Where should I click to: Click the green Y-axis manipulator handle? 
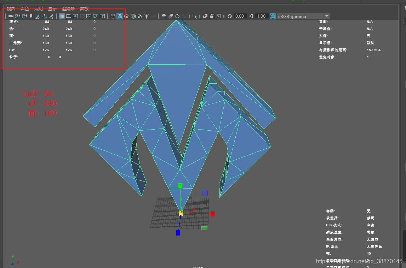180,186
